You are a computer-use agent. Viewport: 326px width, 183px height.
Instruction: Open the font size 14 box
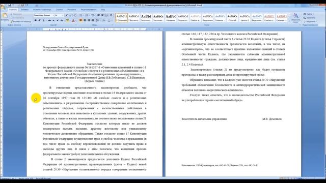click(59, 16)
